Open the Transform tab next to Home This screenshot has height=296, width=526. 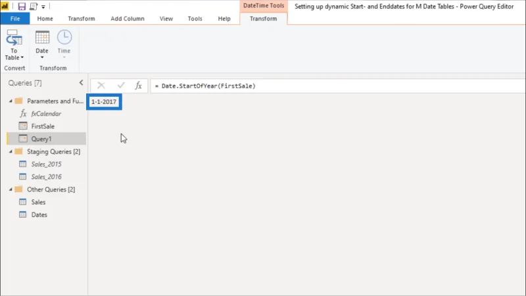(82, 18)
